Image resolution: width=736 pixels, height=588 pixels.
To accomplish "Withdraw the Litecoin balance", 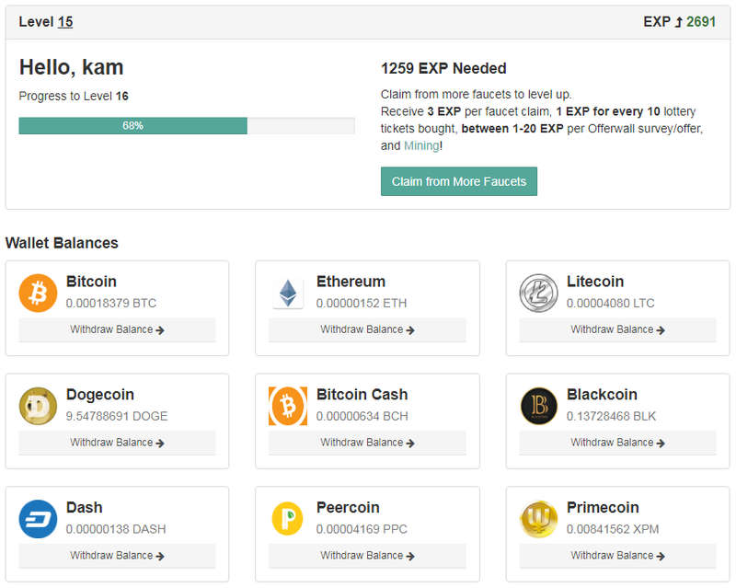I will pyautogui.click(x=617, y=329).
